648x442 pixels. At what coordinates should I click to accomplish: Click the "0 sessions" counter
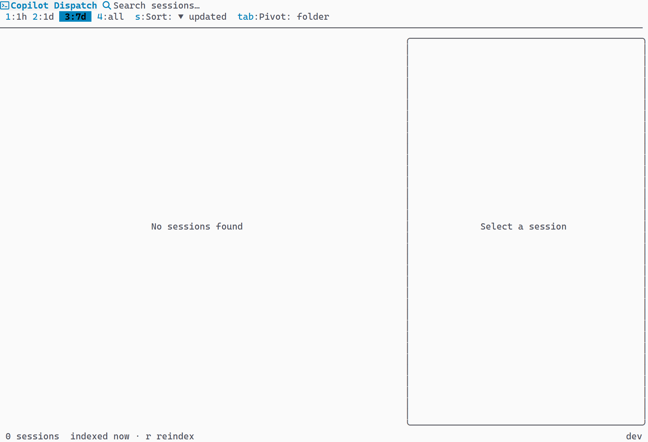tap(33, 436)
